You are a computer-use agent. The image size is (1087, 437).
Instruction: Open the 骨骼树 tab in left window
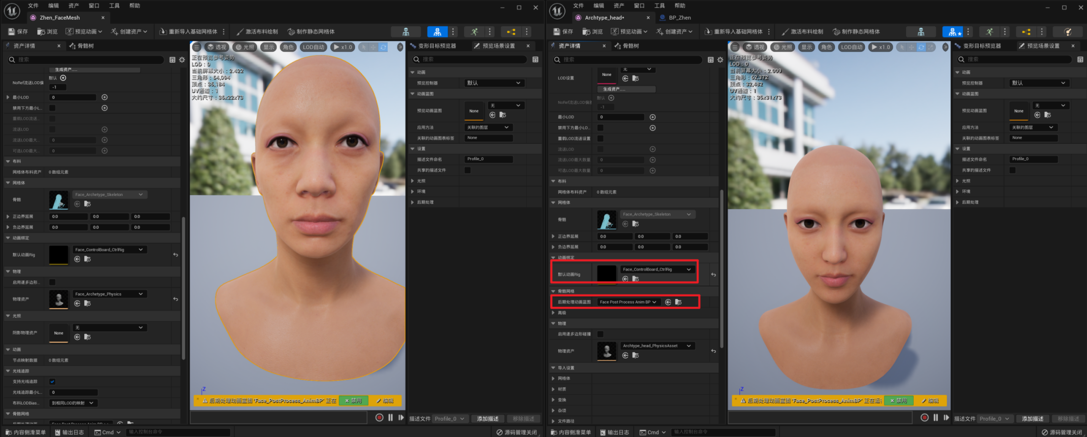(81, 46)
